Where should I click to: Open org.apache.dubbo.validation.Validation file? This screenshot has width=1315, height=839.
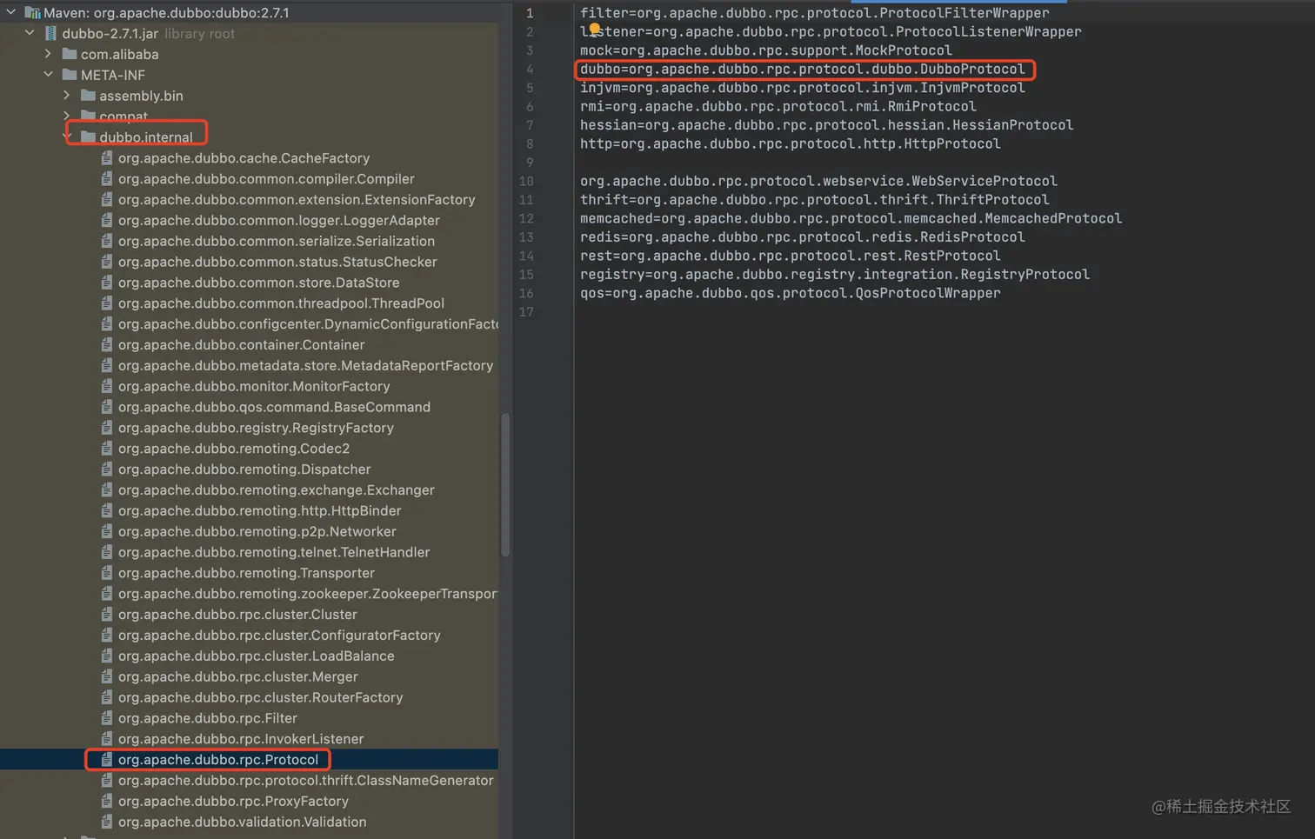[x=242, y=822]
